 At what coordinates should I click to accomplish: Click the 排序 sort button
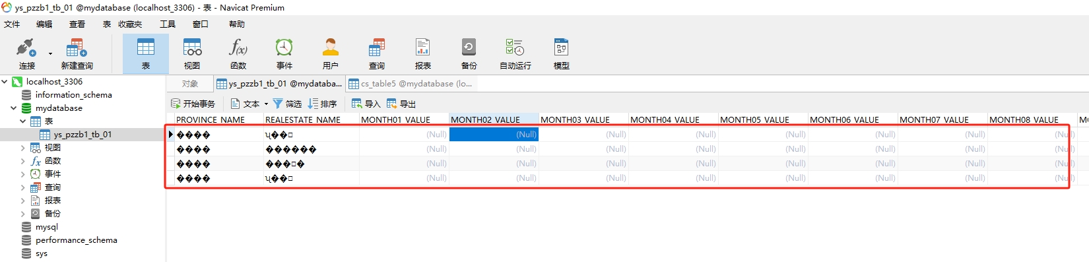(322, 104)
